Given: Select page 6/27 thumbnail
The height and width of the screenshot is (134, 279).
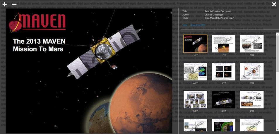Looking at the screenshot, I should pos(252,72).
